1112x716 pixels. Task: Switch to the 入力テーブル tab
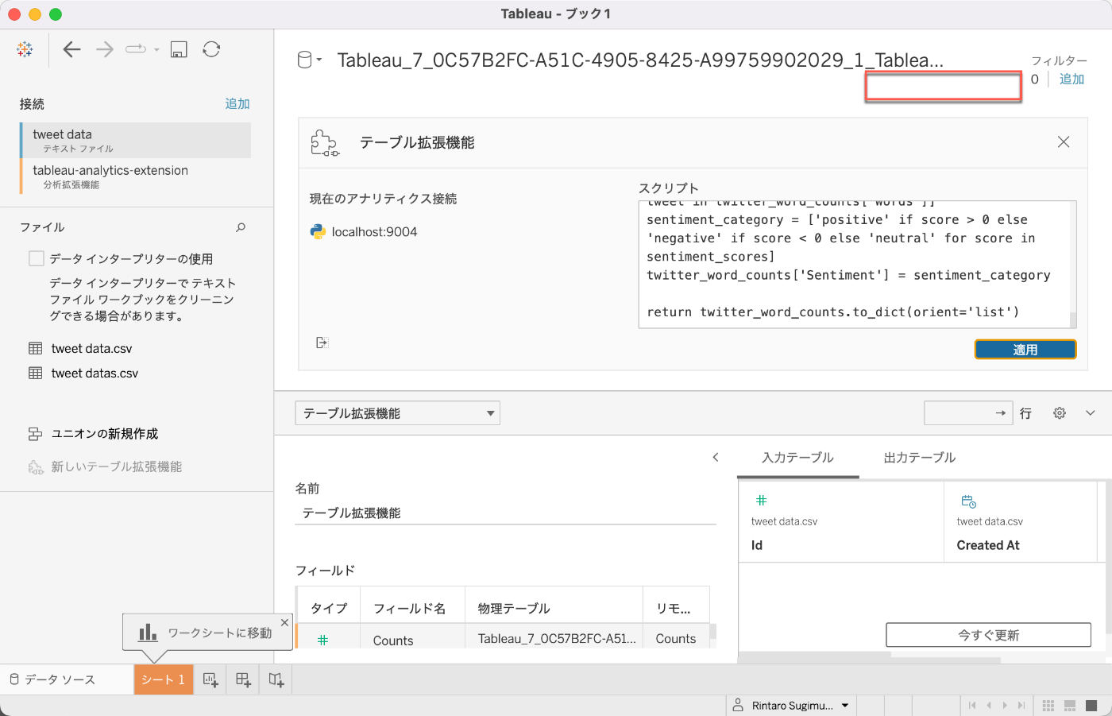pyautogui.click(x=797, y=458)
